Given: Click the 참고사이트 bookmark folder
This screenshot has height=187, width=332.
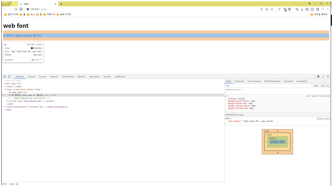Looking at the screenshot, I should coord(11,14).
